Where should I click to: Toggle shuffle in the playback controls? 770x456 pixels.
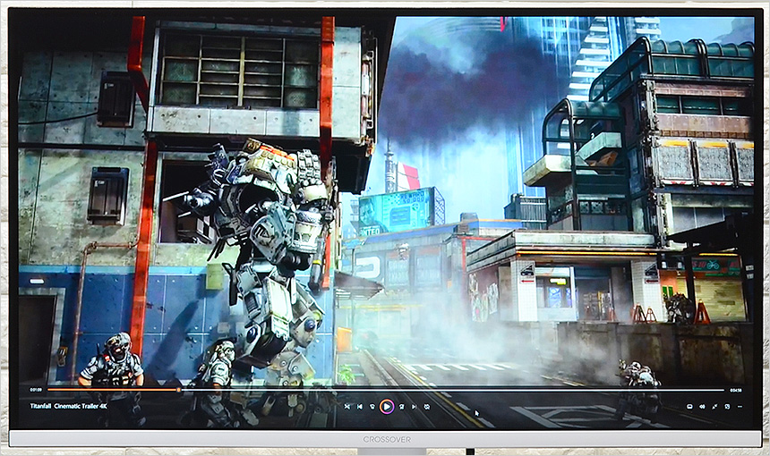(347, 406)
